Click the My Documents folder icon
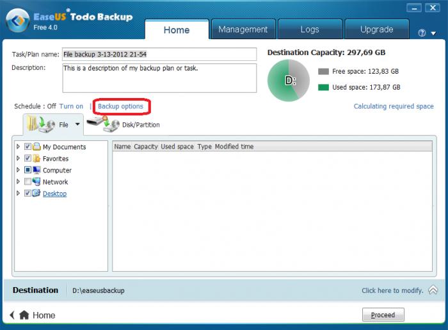 (36, 147)
